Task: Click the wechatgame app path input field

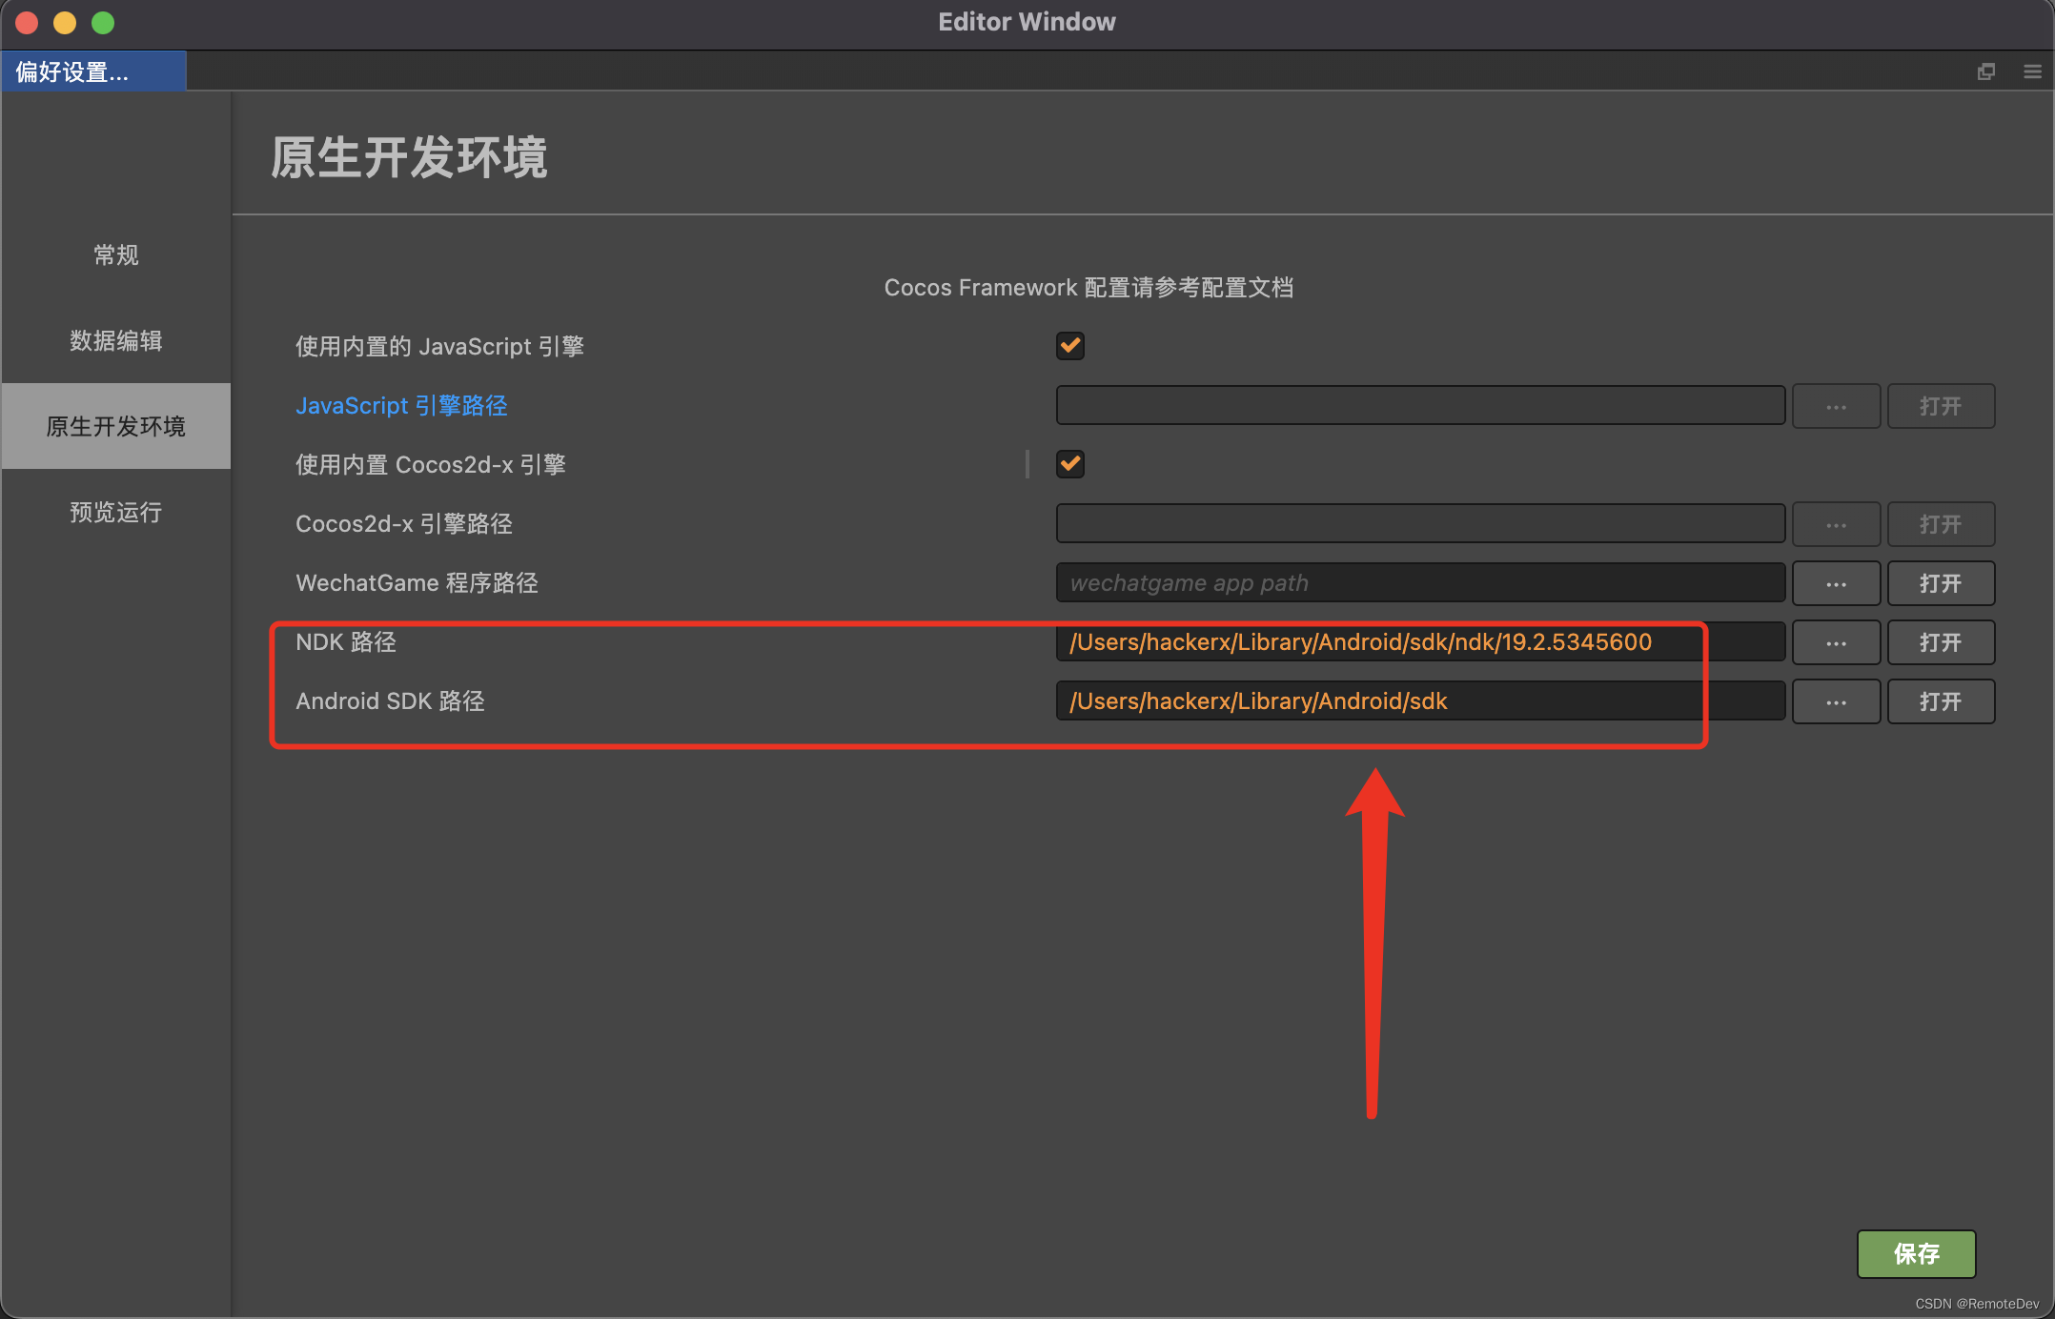Action: click(1420, 582)
